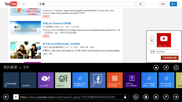182x102 pixels.
Task: Click the red YouTube tile preview
Action: click(x=164, y=40)
